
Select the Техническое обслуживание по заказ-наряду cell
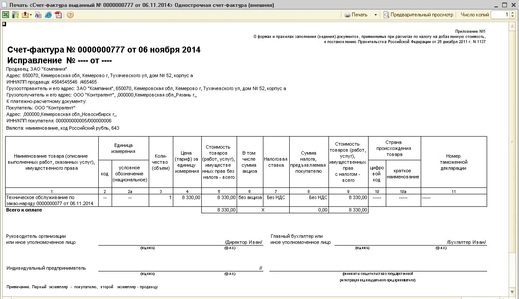tap(52, 200)
